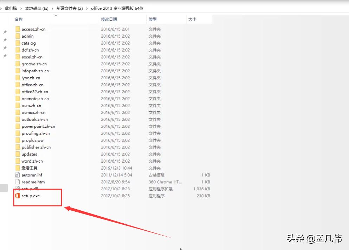
Task: Select the 激活工具 folder name
Action: click(x=30, y=168)
